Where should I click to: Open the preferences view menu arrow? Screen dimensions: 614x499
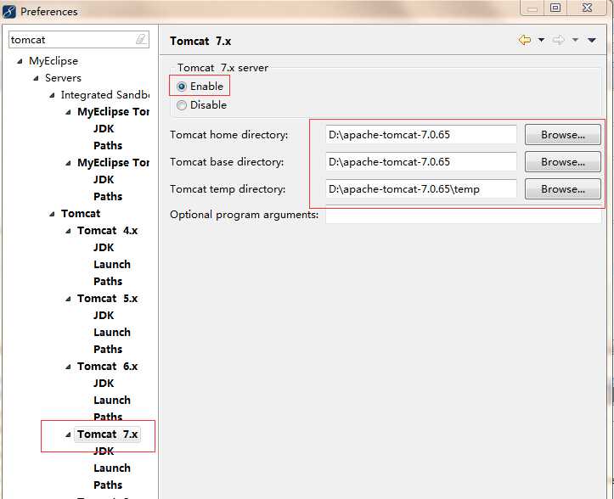592,40
